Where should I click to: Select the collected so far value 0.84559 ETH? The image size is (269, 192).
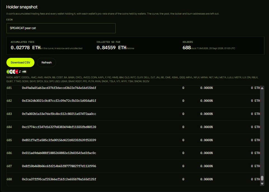pyautogui.click(x=111, y=48)
